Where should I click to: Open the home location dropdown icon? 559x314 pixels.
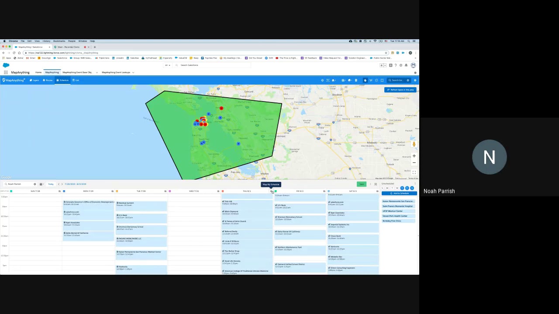click(334, 80)
